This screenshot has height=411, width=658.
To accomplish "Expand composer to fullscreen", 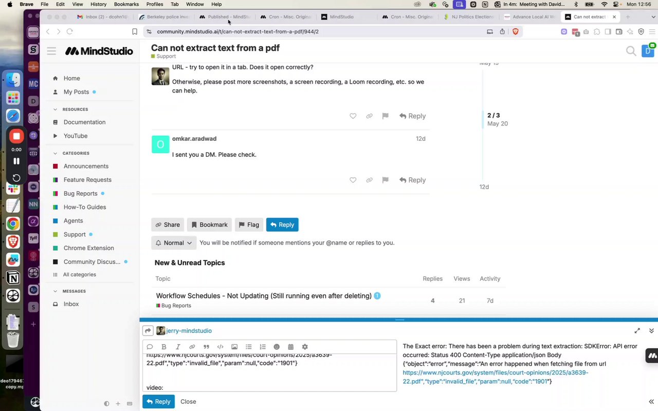I will tap(637, 331).
